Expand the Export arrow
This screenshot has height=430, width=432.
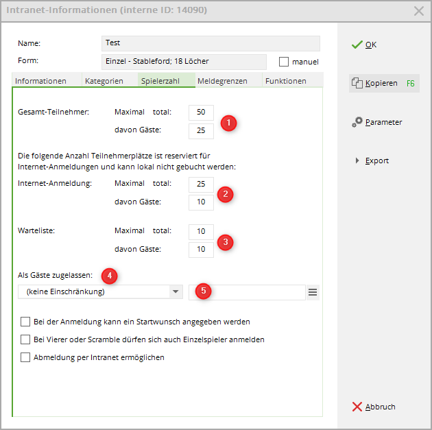coord(357,160)
